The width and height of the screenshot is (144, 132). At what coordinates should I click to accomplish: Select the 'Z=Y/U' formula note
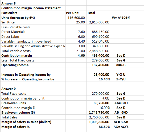point(121,79)
